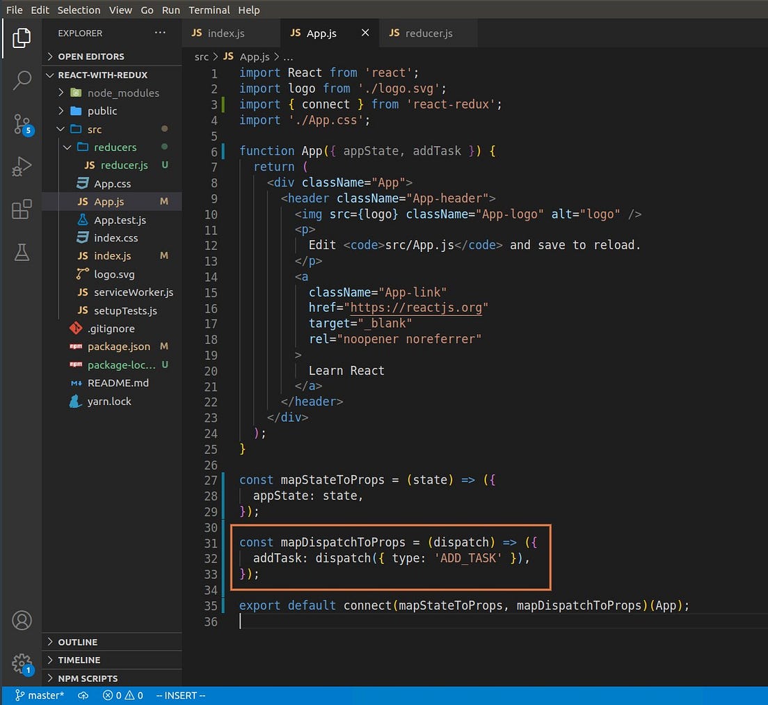Select the Source Control icon showing 5 changes
Image resolution: width=768 pixels, height=705 pixels.
[x=22, y=124]
